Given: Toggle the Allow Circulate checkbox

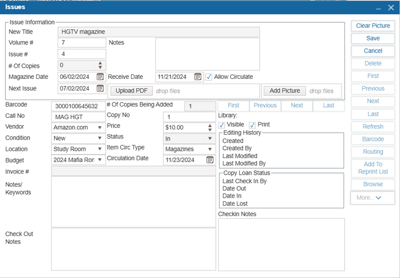Looking at the screenshot, I should tap(209, 77).
